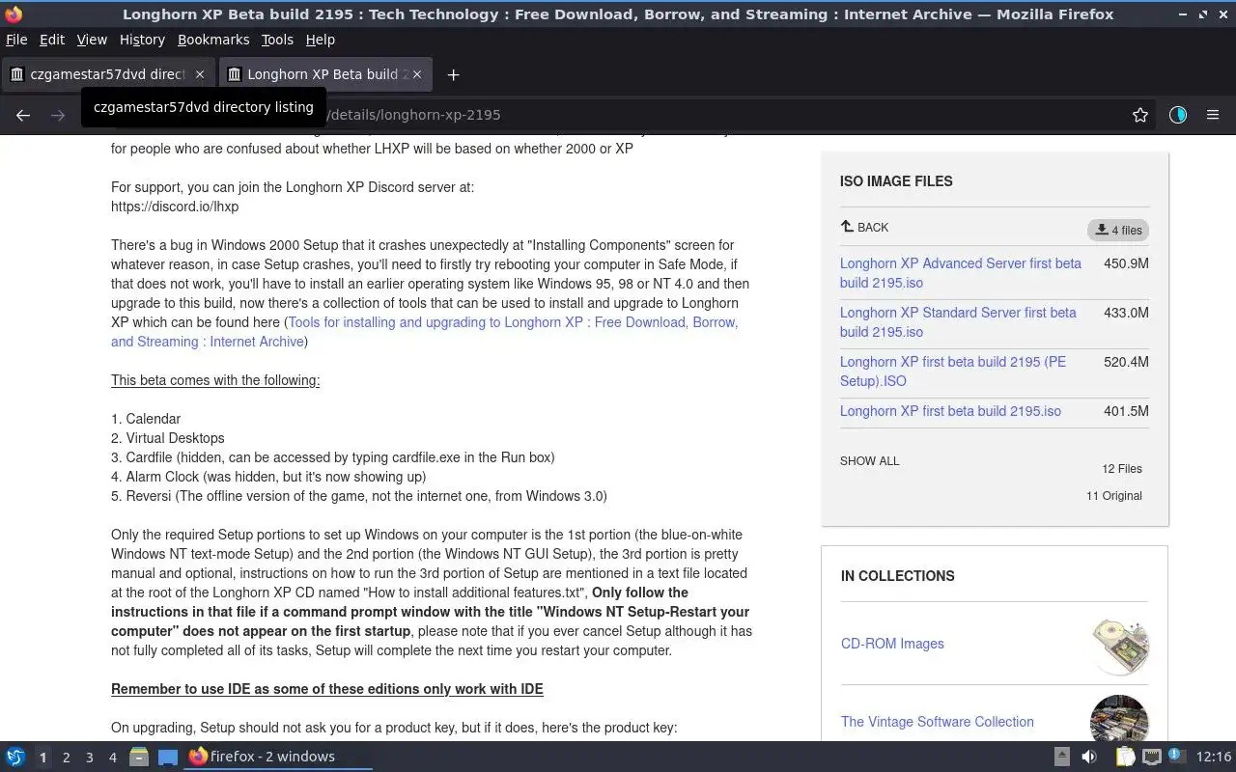This screenshot has width=1236, height=772.
Task: Open clipboard manager tray icon
Action: click(x=1126, y=757)
